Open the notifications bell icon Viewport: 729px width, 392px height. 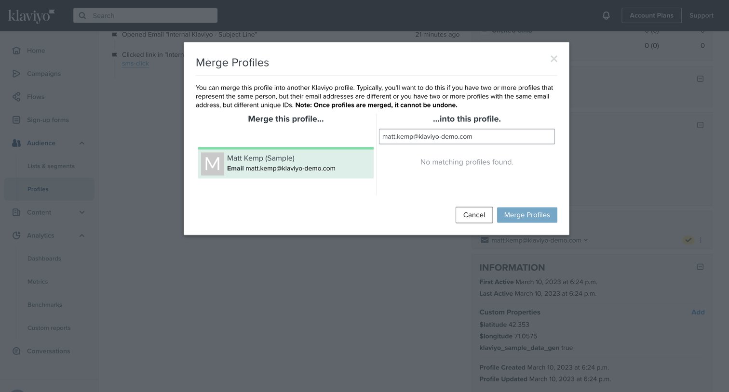tap(606, 15)
